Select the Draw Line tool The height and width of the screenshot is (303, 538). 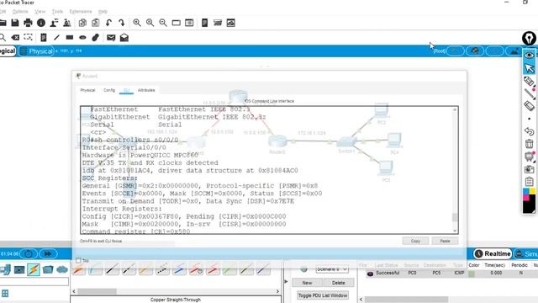56,37
